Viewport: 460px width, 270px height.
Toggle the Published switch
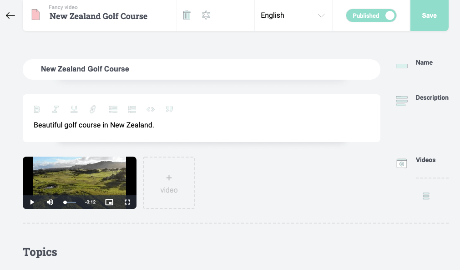(x=371, y=15)
